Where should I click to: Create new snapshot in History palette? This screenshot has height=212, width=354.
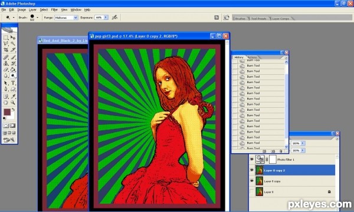pyautogui.click(x=273, y=151)
